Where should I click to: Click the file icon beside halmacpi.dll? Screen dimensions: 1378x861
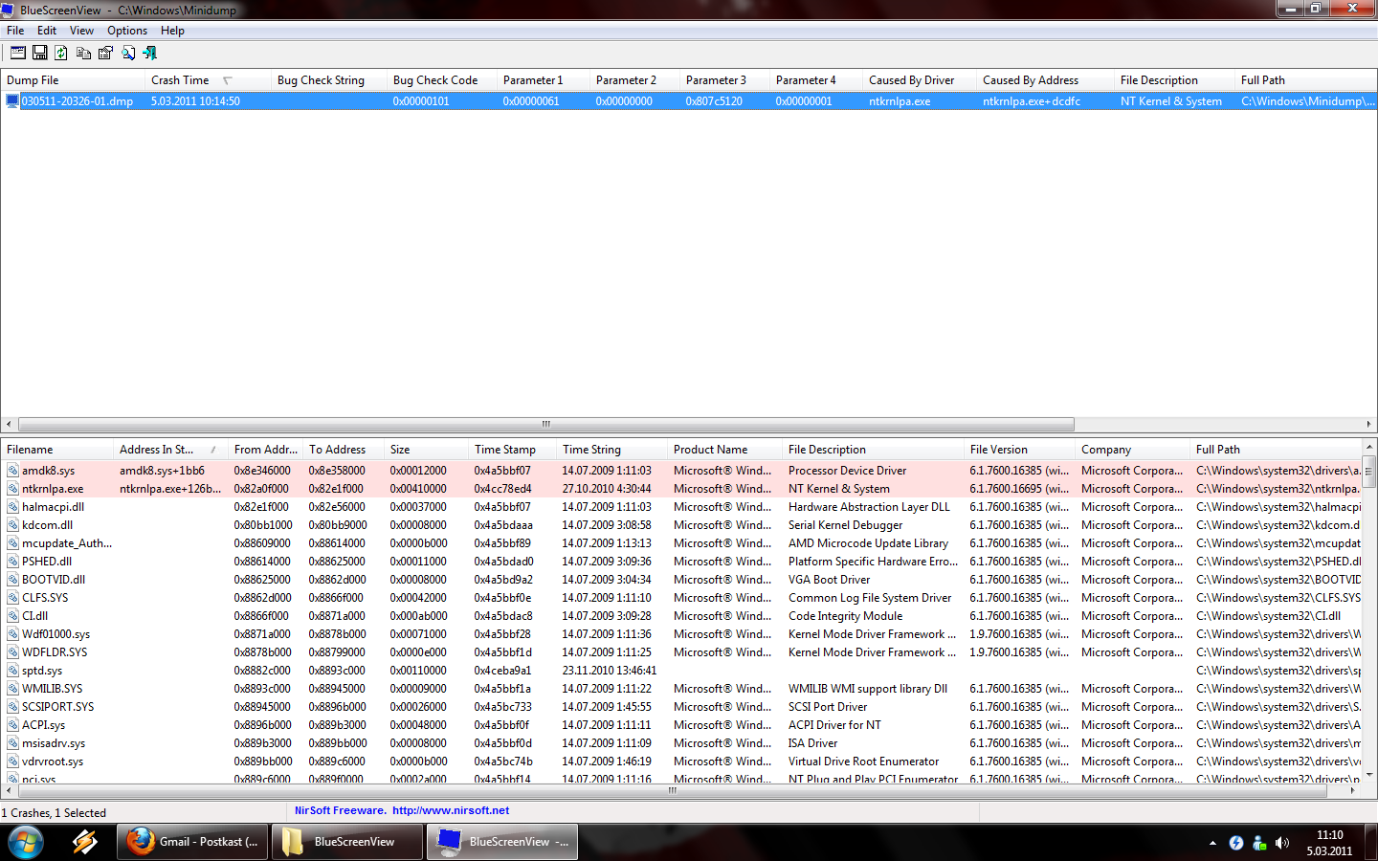pos(12,507)
